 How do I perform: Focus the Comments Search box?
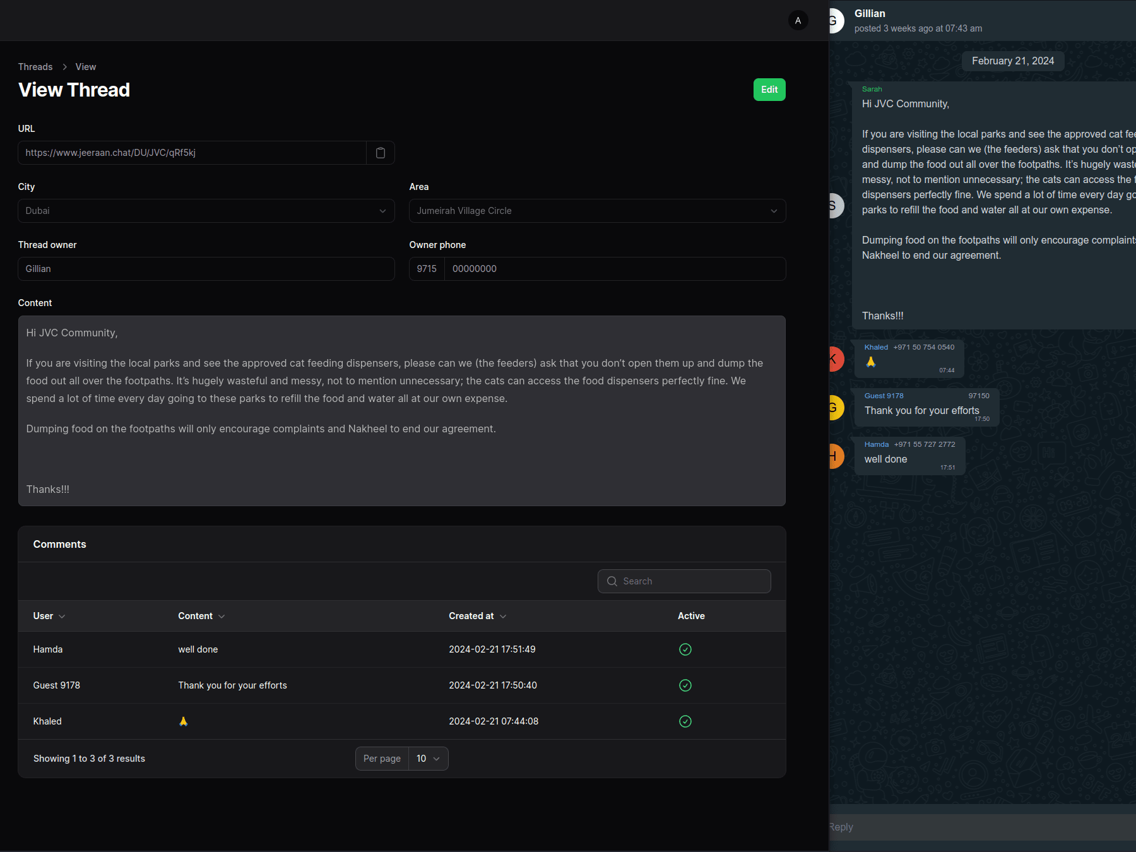click(x=684, y=581)
